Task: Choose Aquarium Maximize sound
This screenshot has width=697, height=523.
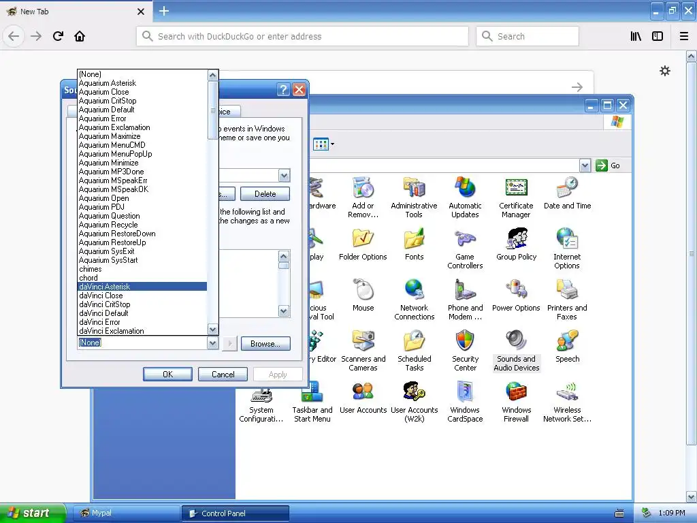Action: tap(142, 136)
